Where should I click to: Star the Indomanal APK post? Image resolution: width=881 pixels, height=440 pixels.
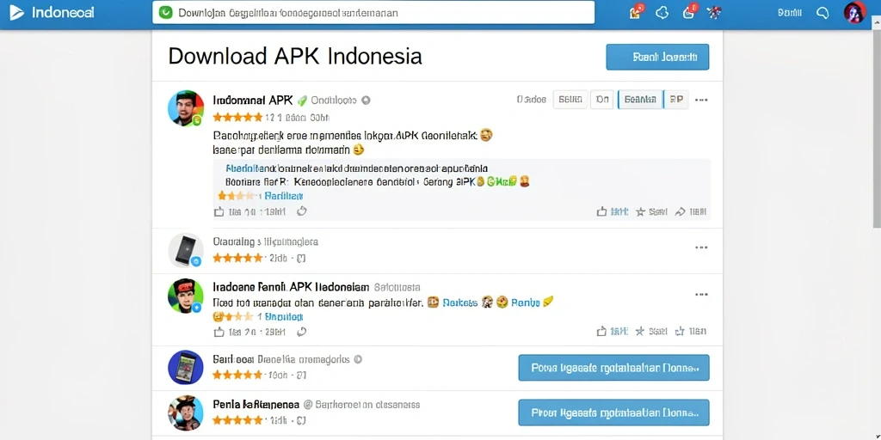(640, 211)
